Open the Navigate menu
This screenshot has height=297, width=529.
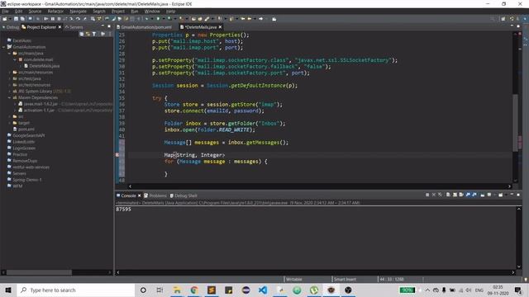click(79, 11)
